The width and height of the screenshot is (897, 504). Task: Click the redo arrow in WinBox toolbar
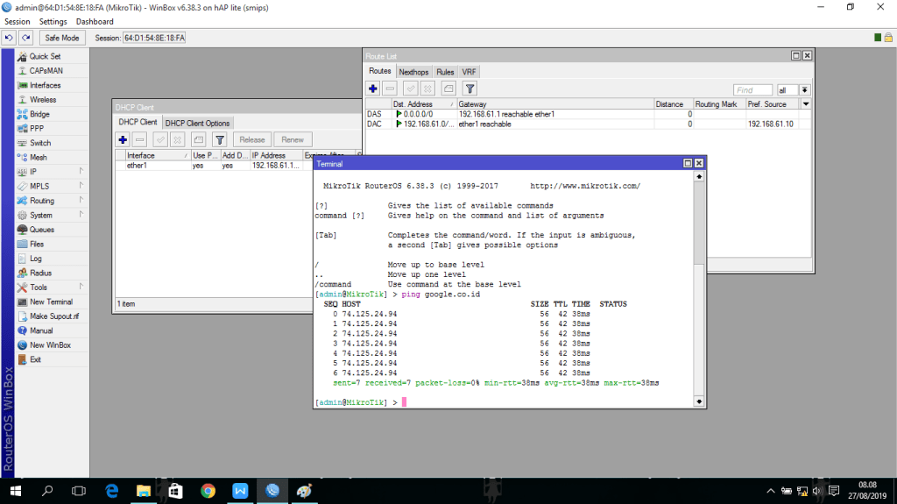coord(26,38)
